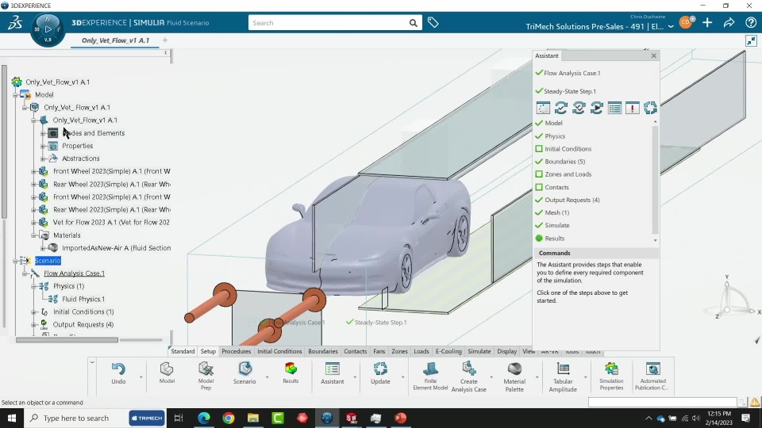Open the Boundaries action bar tab
The height and width of the screenshot is (428, 762).
(323, 351)
